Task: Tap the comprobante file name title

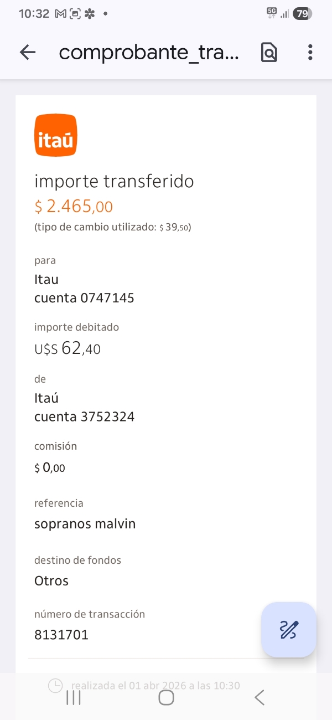Action: tap(149, 53)
